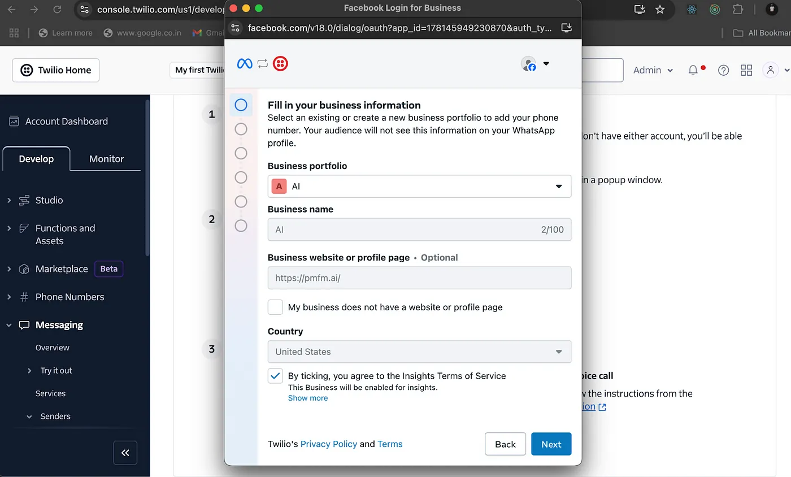791x477 pixels.
Task: Select the fifth step circle in popup
Action: pos(241,202)
